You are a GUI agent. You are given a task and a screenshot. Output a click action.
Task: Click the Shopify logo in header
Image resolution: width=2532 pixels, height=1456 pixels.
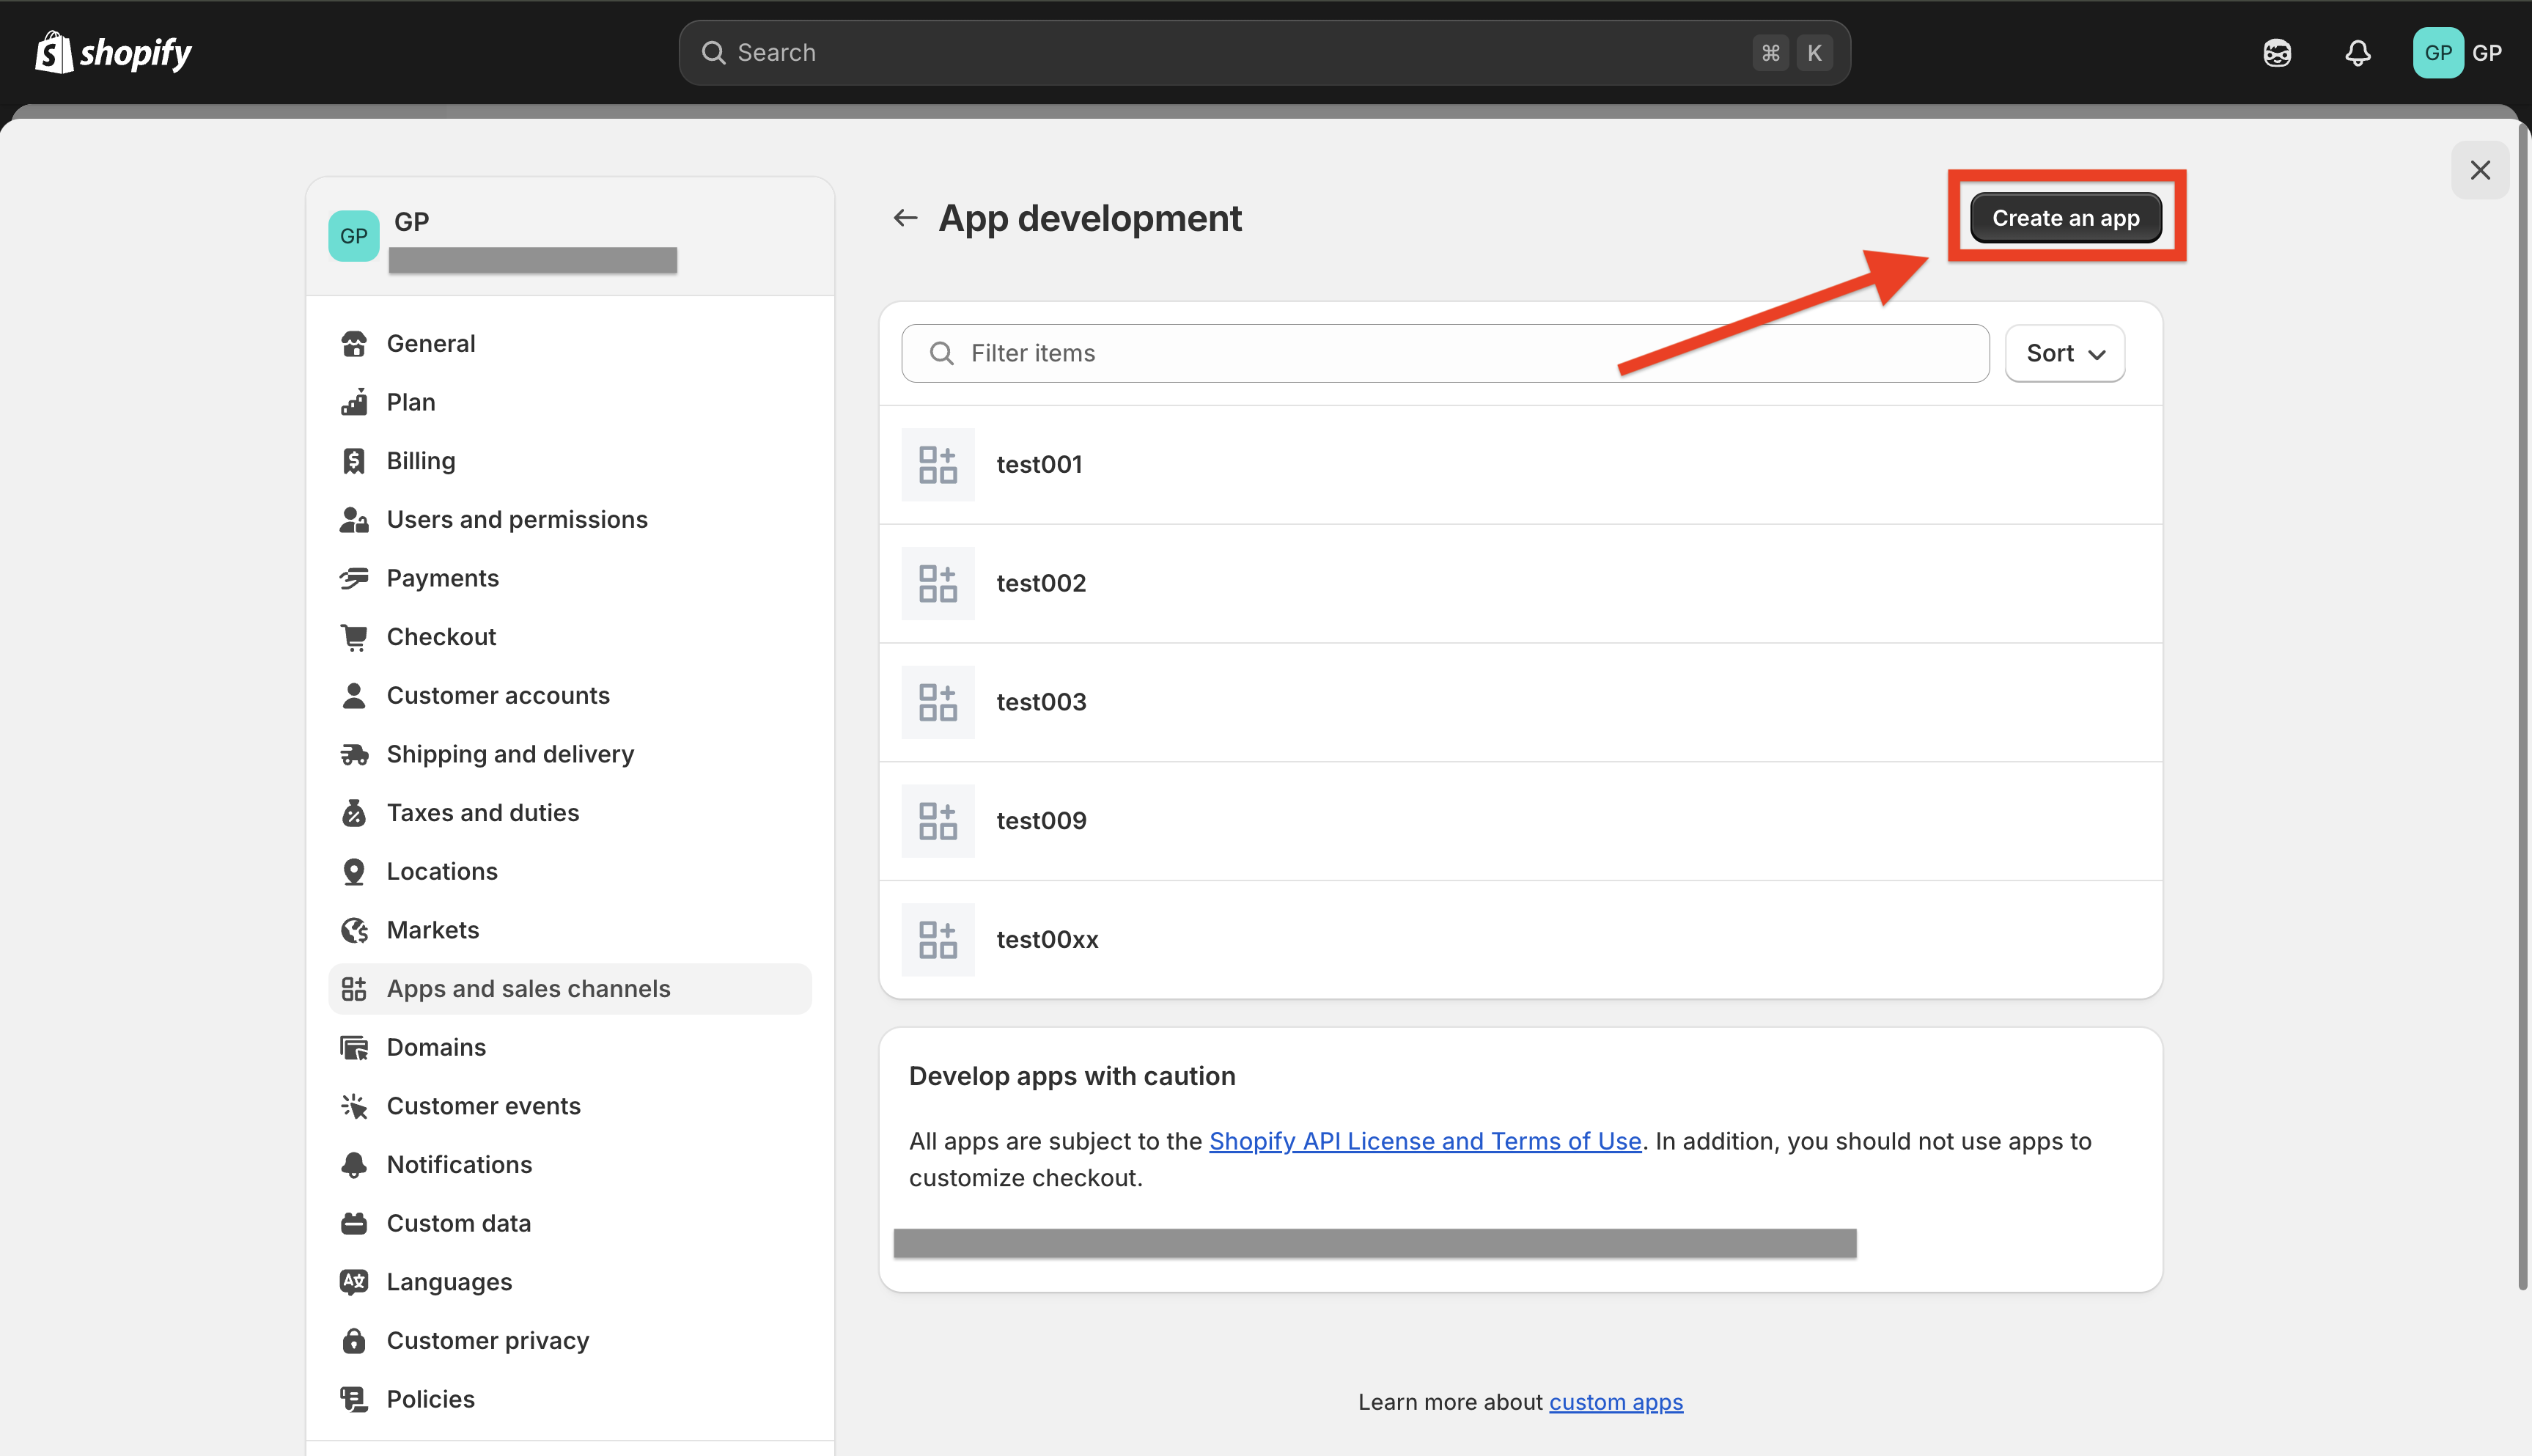(113, 52)
